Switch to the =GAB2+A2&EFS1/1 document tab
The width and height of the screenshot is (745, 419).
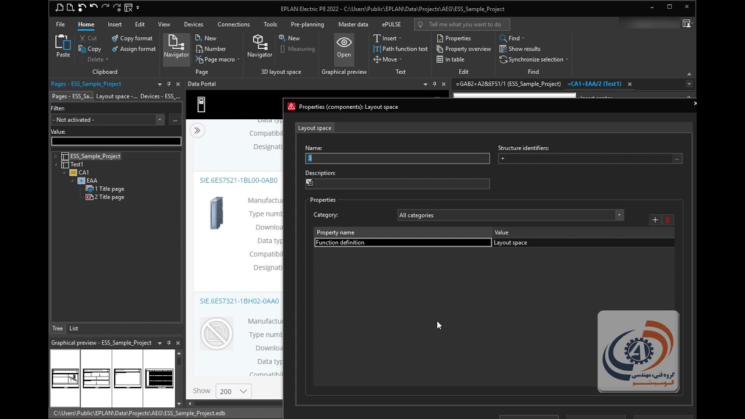pos(508,84)
